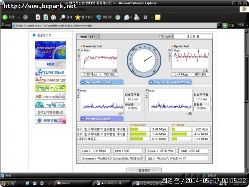
Task: Click the LAN 100 Mbps info field
Action: 96,151
